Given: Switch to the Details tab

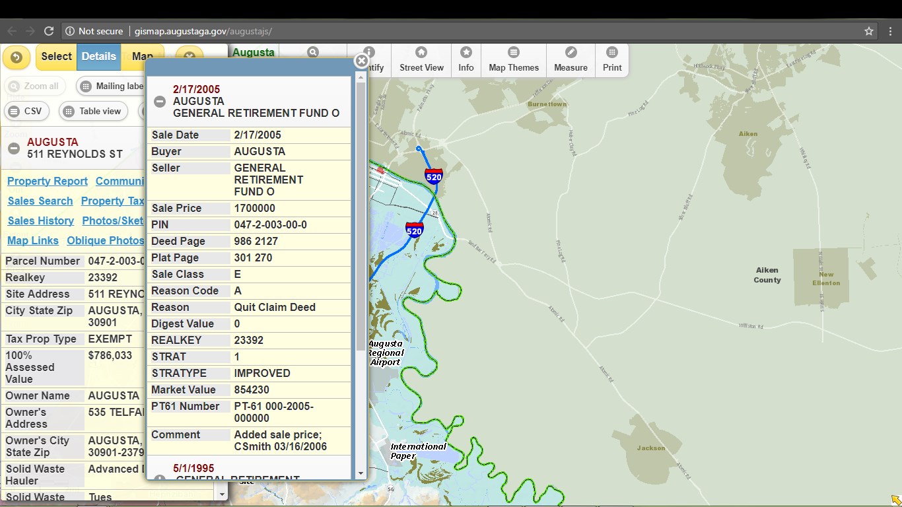Looking at the screenshot, I should click(x=98, y=57).
